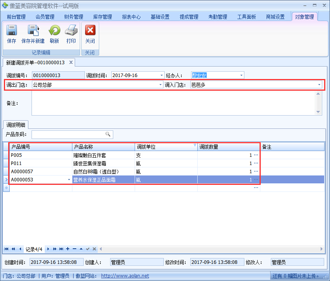Click the red Close (关闭) toolbar icon

coord(90,31)
